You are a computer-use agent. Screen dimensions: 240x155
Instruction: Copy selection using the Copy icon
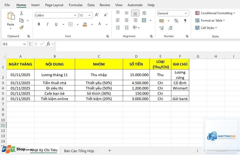pos(21,20)
